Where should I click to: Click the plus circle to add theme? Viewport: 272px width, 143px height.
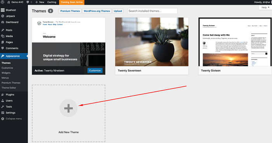click(68, 108)
